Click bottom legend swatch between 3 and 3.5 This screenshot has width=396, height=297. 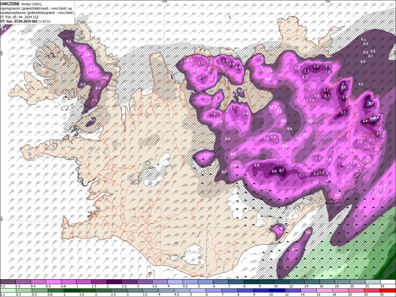134,291
